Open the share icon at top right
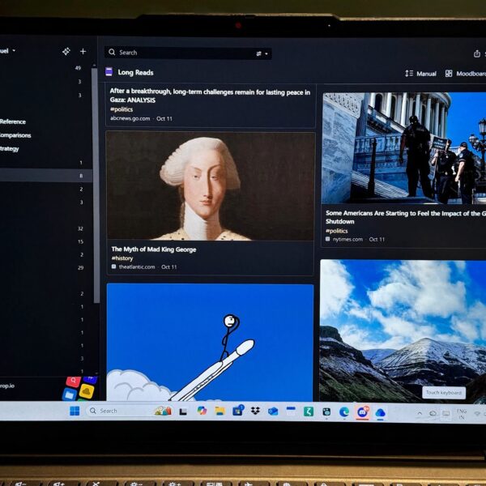This screenshot has height=486, width=486. [x=476, y=53]
